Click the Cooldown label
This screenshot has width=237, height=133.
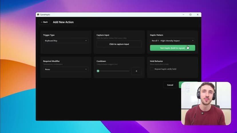point(101,61)
